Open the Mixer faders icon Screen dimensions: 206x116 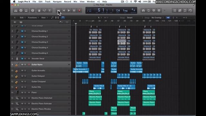coord(44,11)
